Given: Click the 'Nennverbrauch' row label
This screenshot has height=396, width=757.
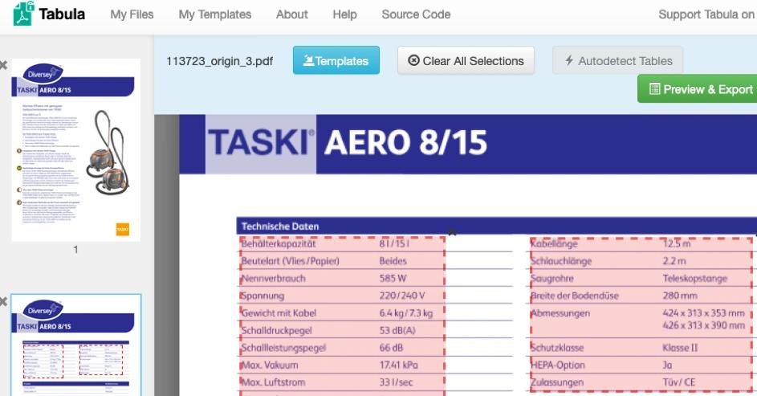Looking at the screenshot, I should coord(273,278).
